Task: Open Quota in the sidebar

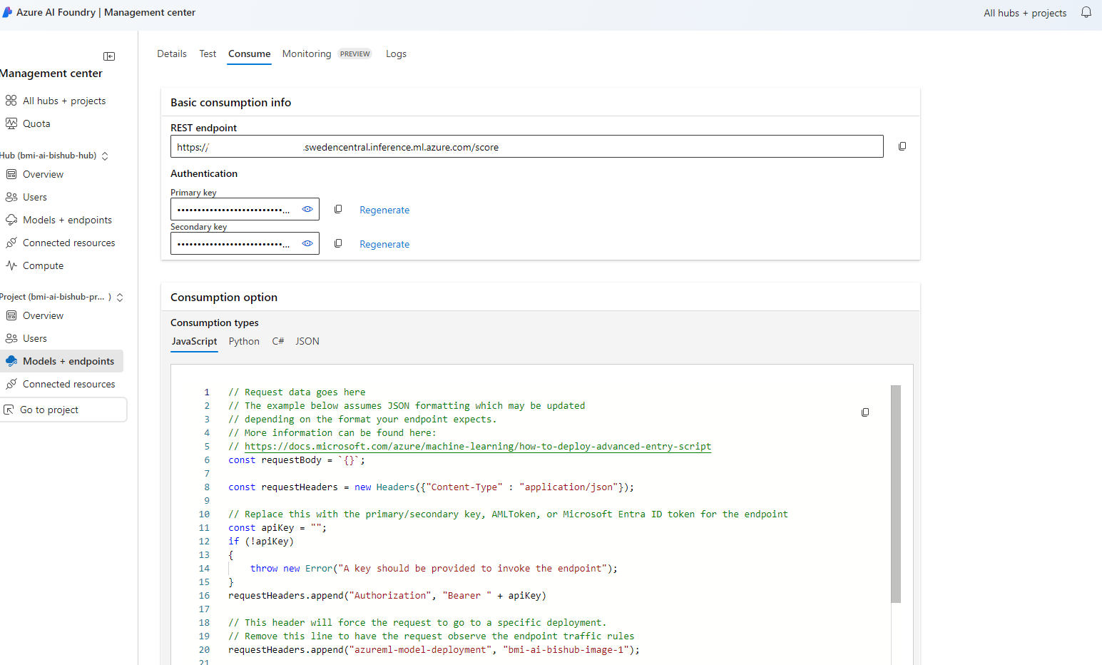Action: [x=36, y=123]
